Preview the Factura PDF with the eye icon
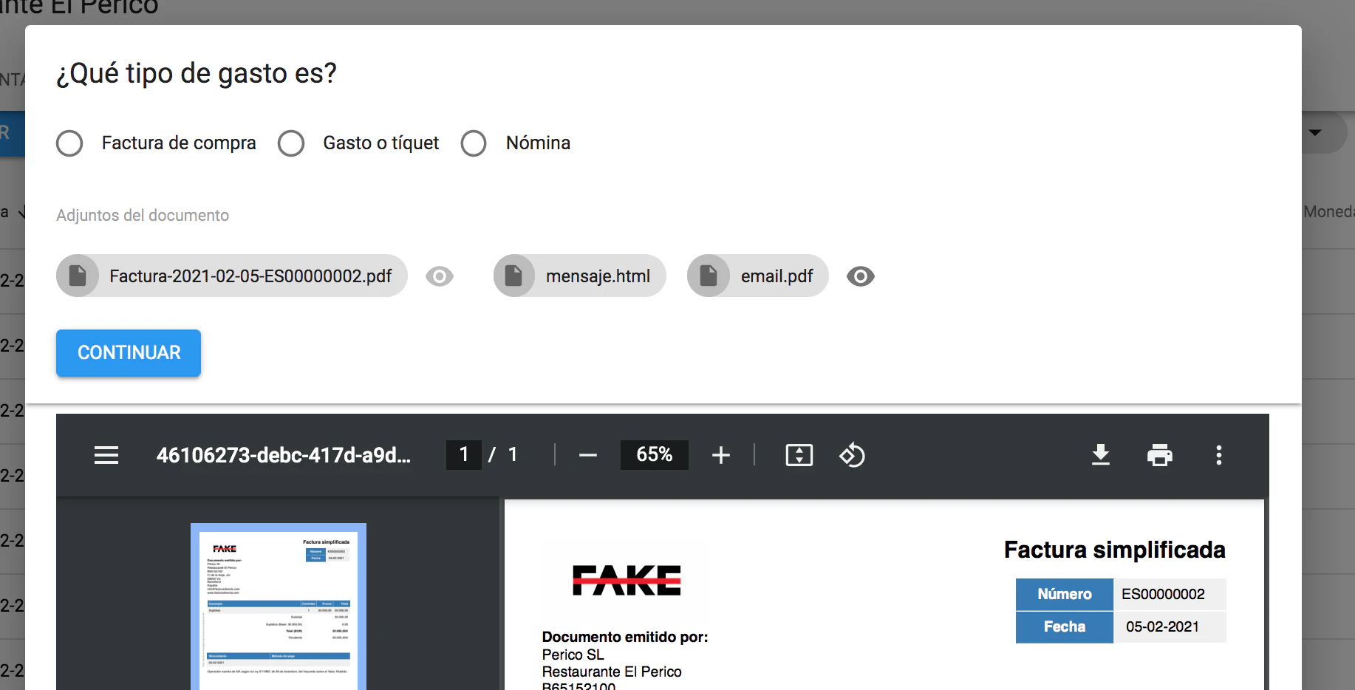Screen dimensions: 1355x690 coord(440,276)
